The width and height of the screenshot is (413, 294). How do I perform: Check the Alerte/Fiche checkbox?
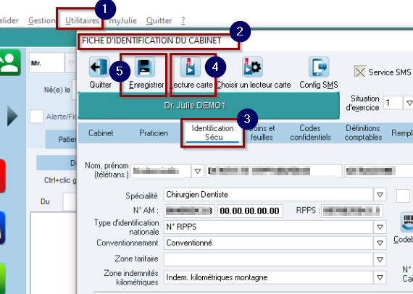click(36, 117)
